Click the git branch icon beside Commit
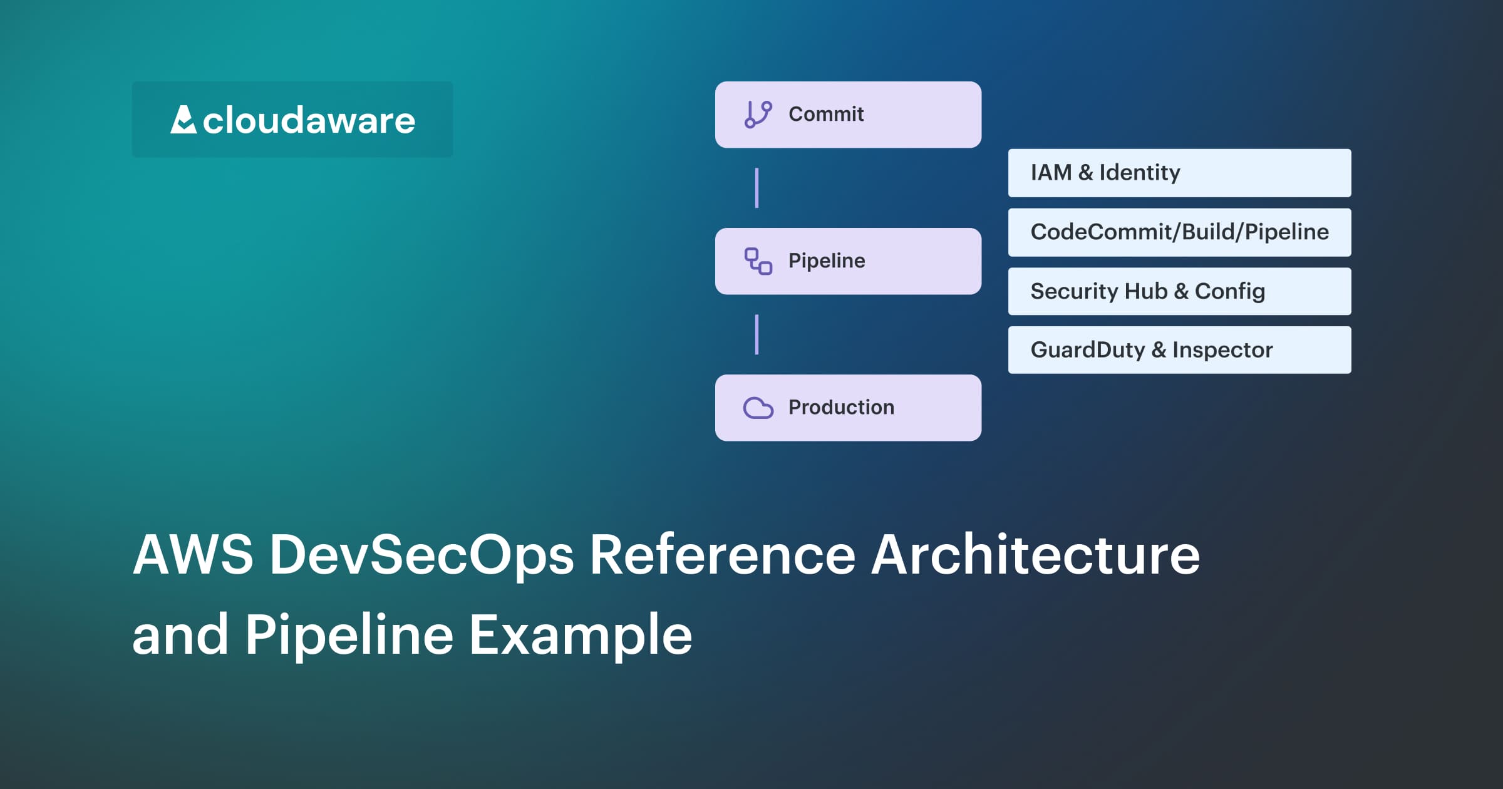The height and width of the screenshot is (789, 1503). pyautogui.click(x=758, y=115)
